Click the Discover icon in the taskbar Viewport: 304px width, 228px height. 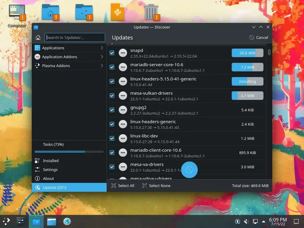(36, 221)
